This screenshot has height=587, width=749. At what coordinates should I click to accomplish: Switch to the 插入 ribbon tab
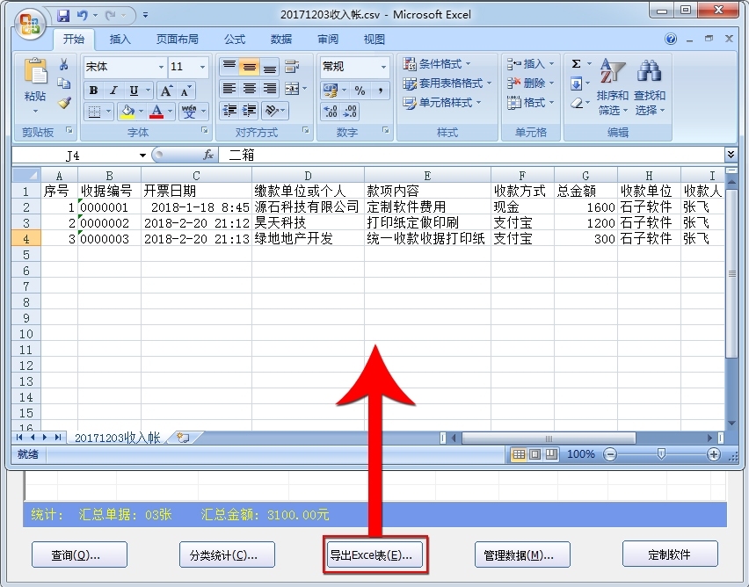tap(120, 40)
